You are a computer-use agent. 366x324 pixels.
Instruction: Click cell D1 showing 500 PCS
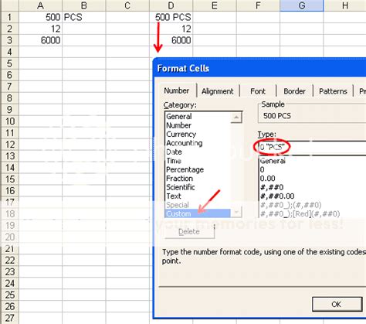[171, 17]
